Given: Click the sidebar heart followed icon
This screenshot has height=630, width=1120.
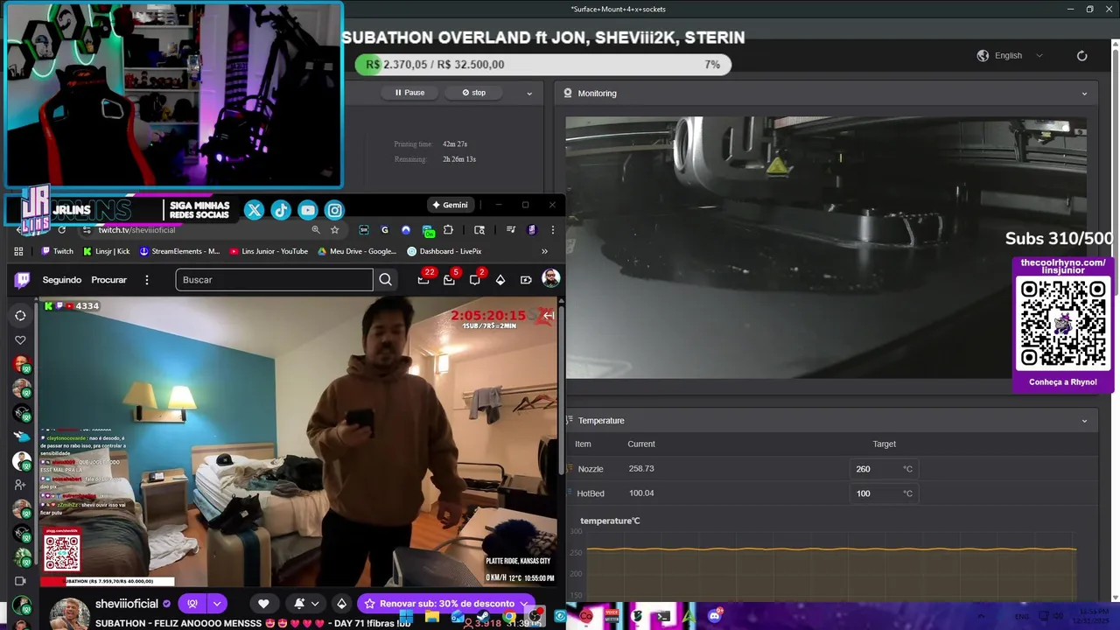Looking at the screenshot, I should tap(21, 340).
